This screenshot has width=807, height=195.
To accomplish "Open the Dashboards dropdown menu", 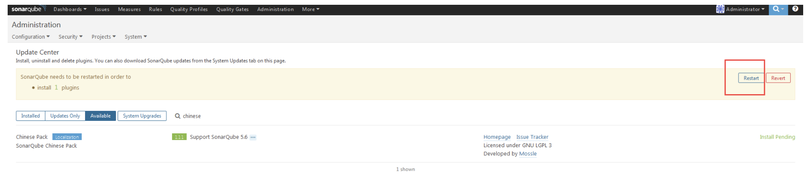I will click(x=70, y=9).
